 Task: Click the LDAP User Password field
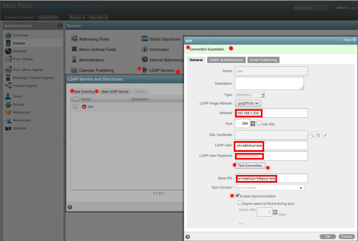[x=271, y=156]
